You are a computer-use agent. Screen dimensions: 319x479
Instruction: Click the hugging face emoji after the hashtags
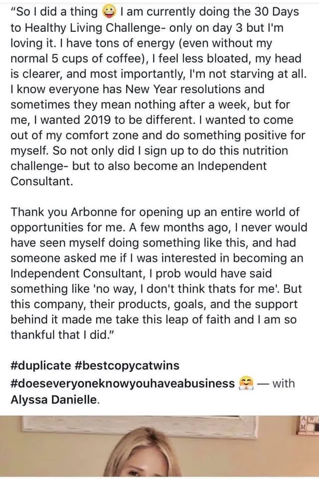pyautogui.click(x=245, y=384)
